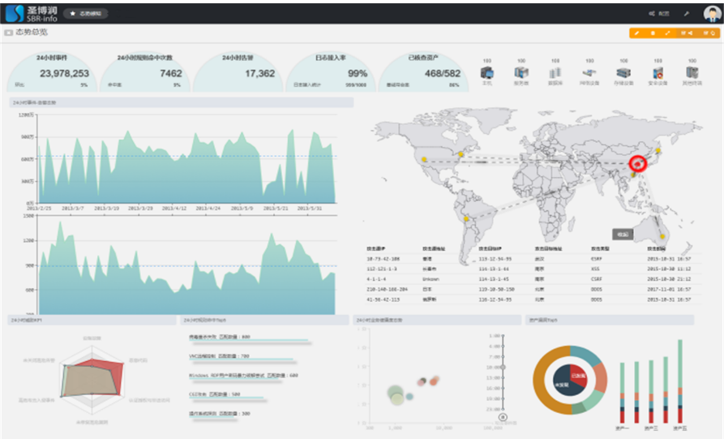The width and height of the screenshot is (724, 439).
Task: Click the grey tooltip button on the map
Action: (622, 234)
